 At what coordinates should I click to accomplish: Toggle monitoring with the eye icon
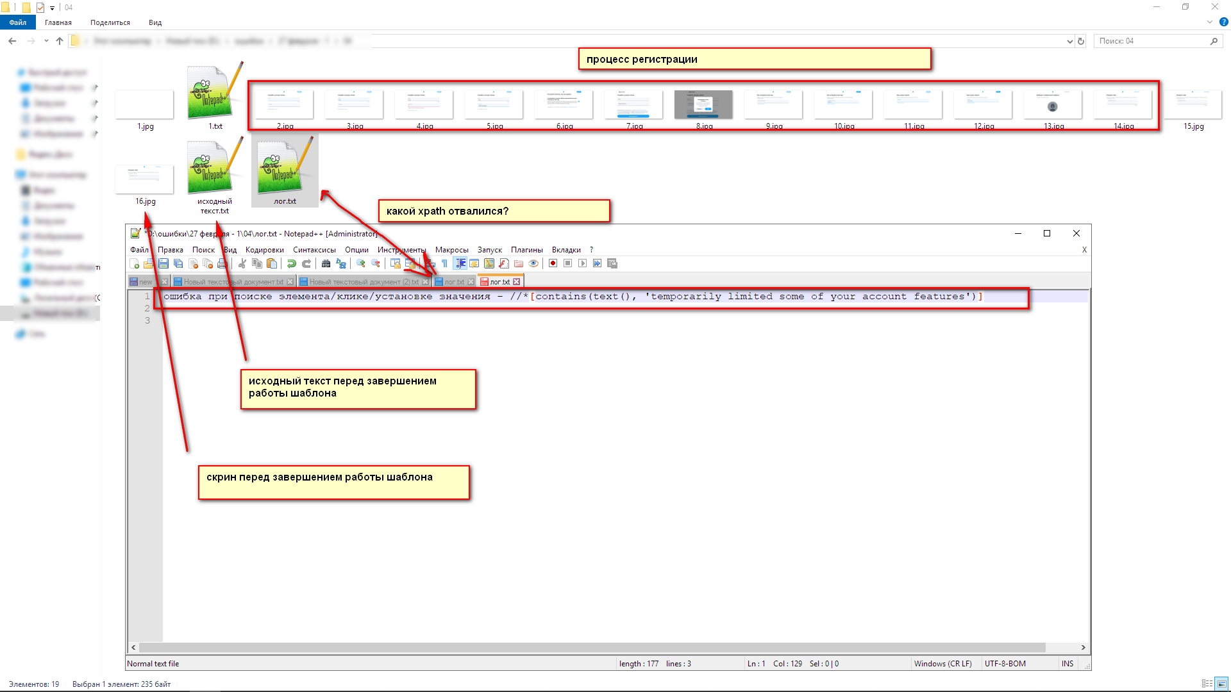[x=533, y=263]
